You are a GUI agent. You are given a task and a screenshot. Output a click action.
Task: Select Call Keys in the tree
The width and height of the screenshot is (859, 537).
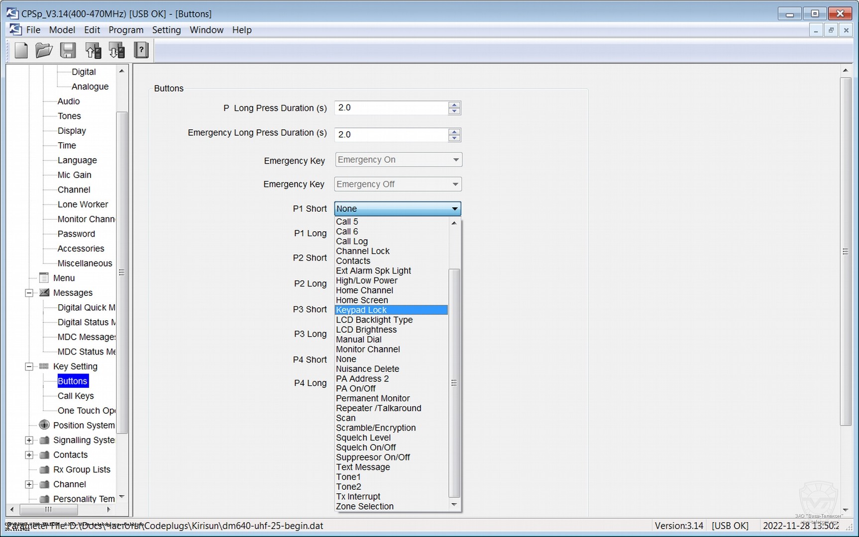(76, 396)
